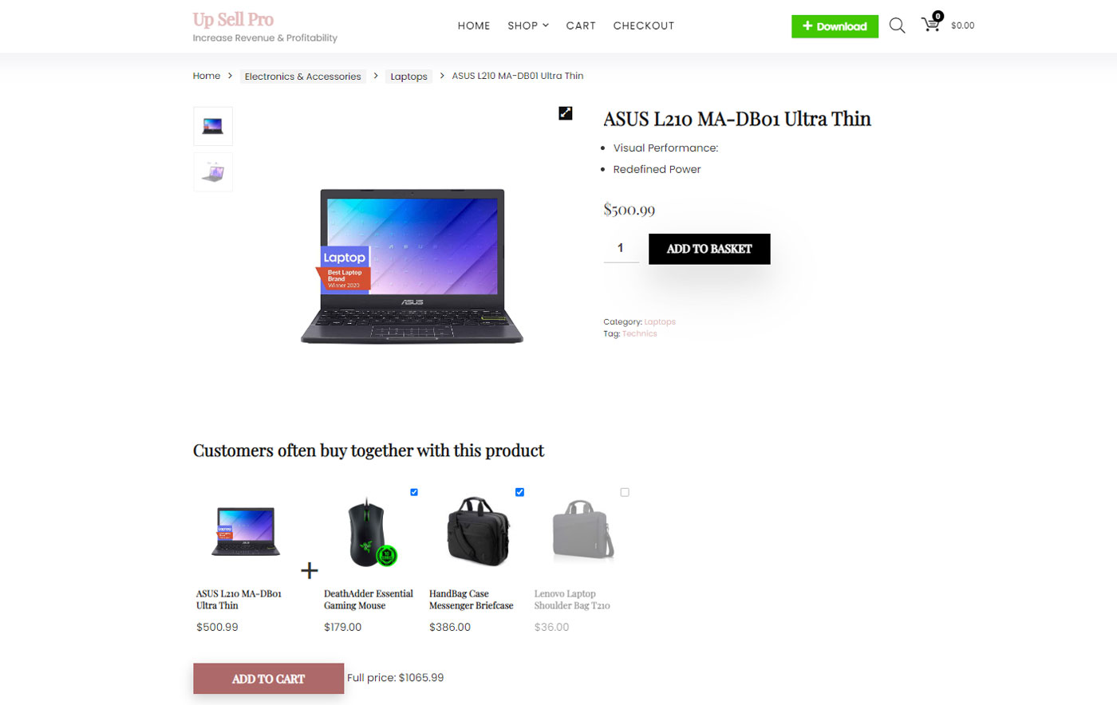1117x705 pixels.
Task: Go to the CART page
Action: tap(581, 26)
